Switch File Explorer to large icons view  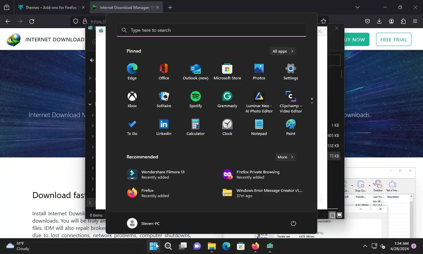pos(339,215)
